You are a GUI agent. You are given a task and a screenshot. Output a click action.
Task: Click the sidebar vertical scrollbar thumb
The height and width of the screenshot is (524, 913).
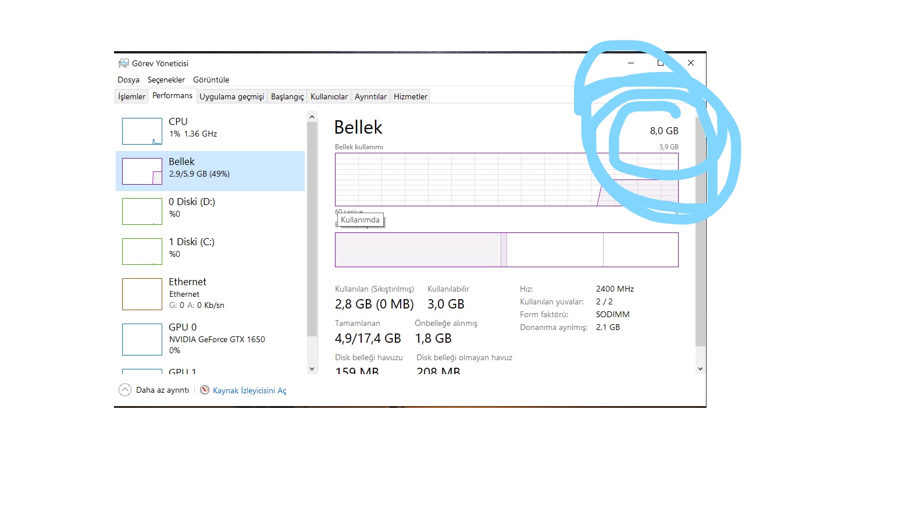pos(312,229)
